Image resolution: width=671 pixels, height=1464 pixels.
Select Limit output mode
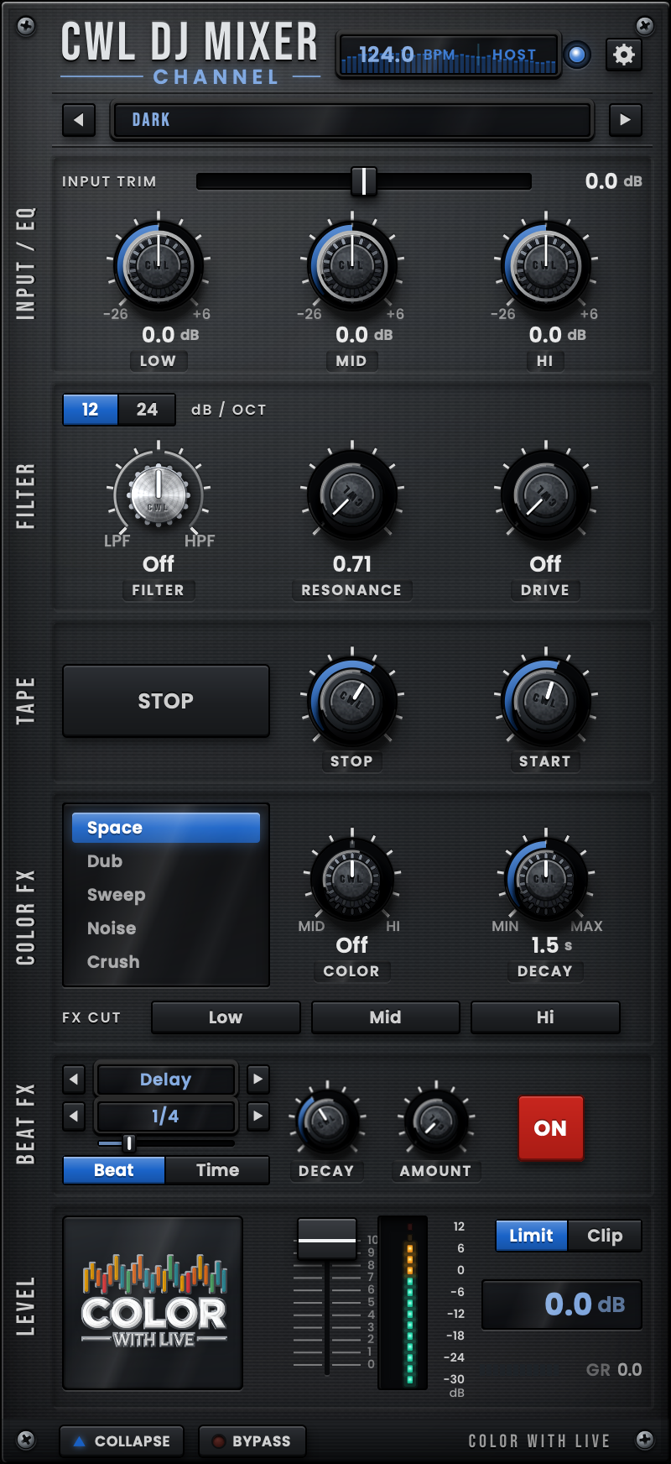pos(531,1236)
